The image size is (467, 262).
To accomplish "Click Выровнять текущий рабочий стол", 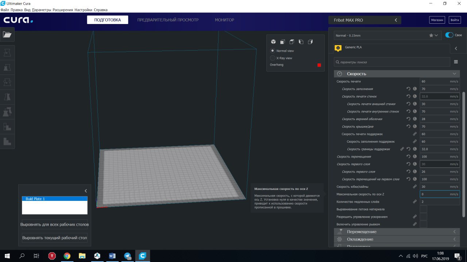I will [x=55, y=238].
